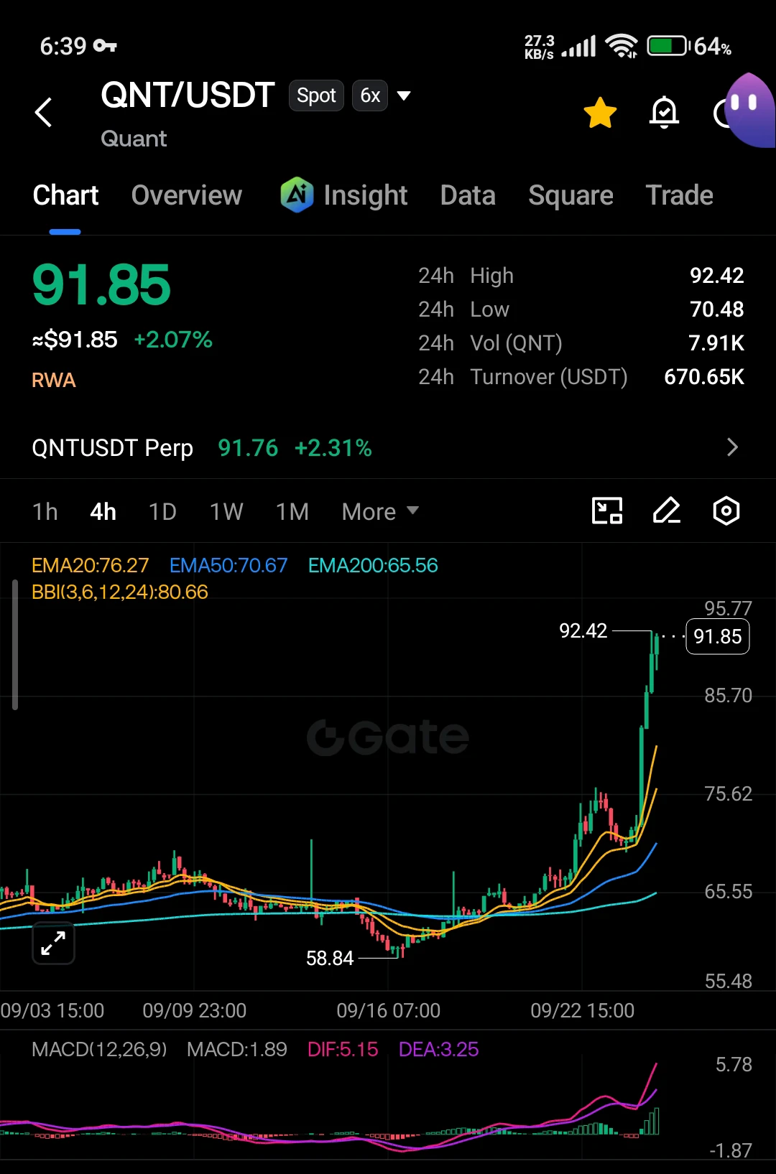
Task: Tap the DIF:5.15 value
Action: [x=343, y=1049]
